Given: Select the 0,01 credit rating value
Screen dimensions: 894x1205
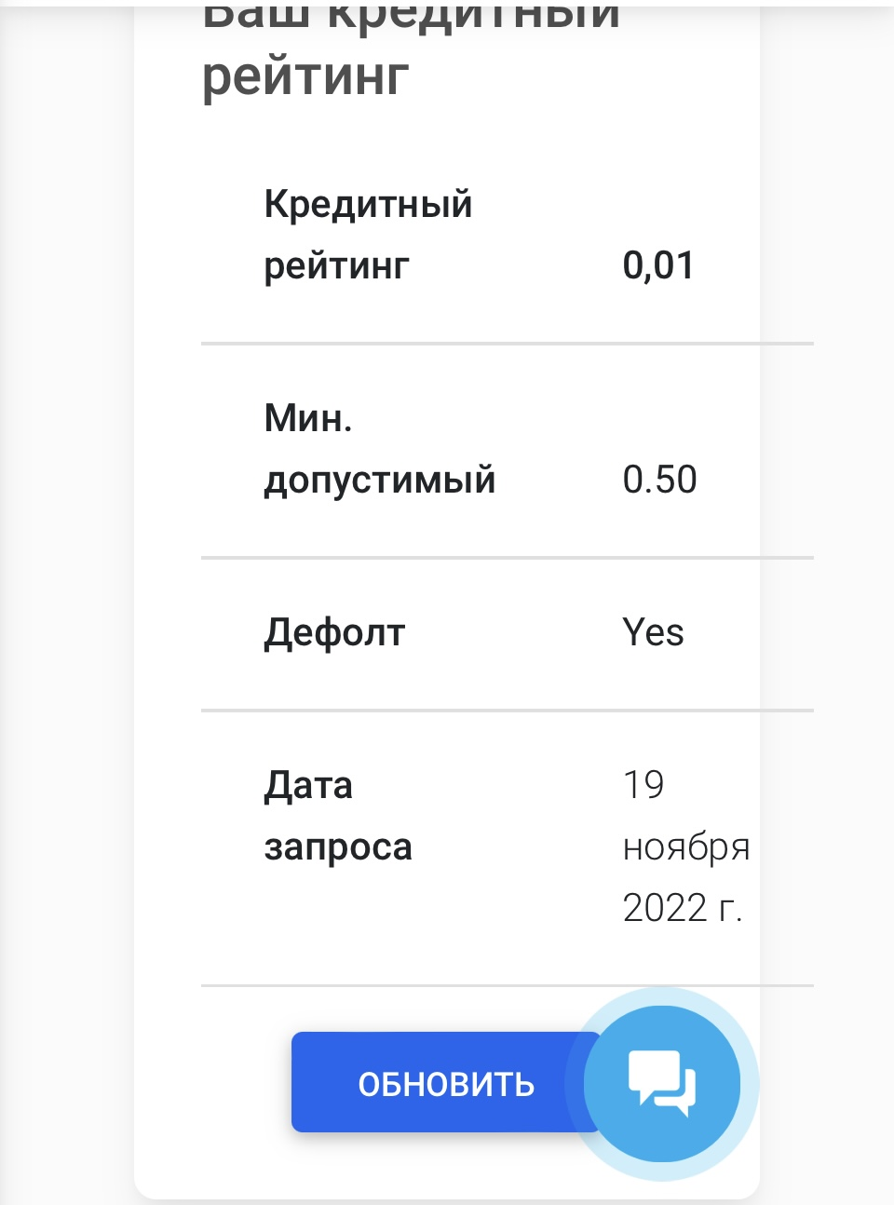Looking at the screenshot, I should click(x=658, y=265).
